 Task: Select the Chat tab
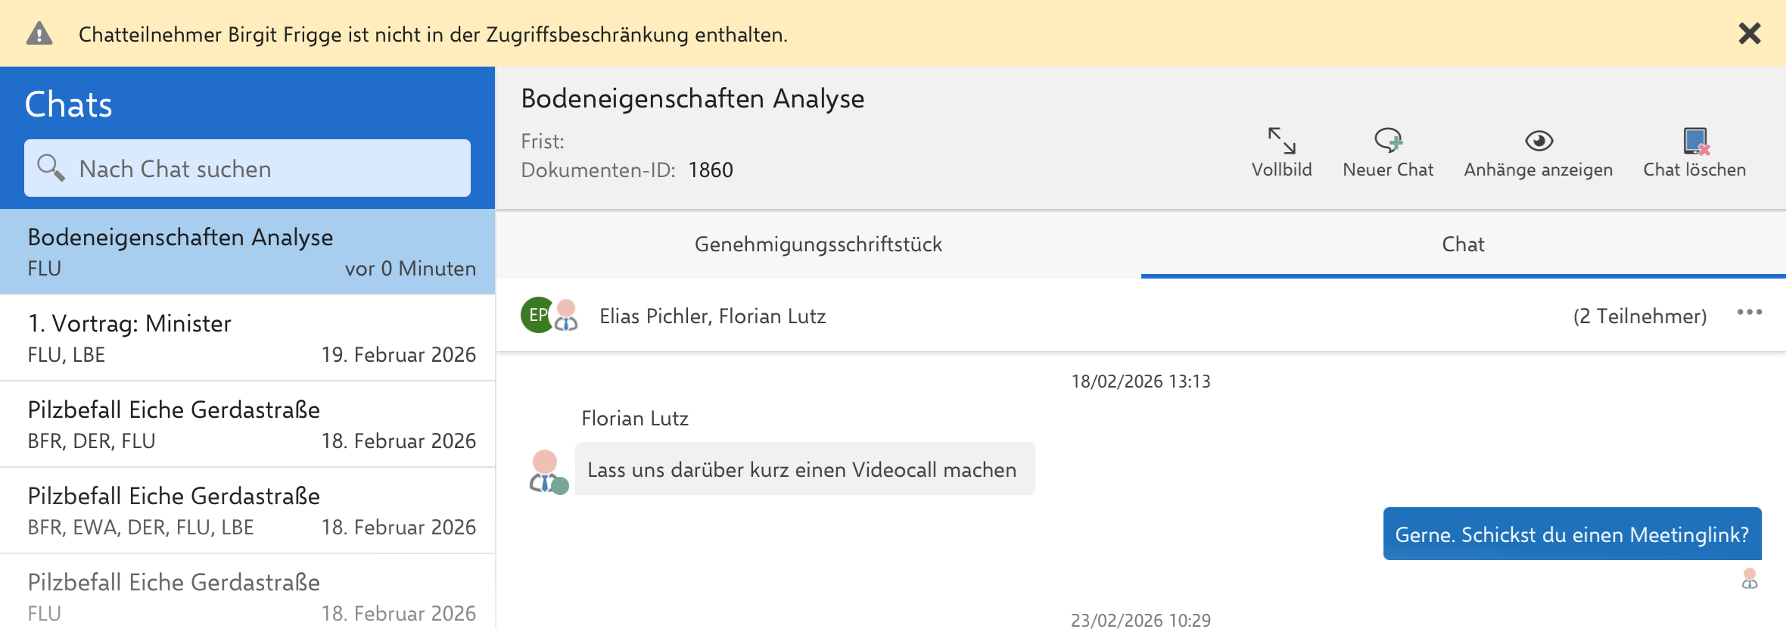click(x=1463, y=244)
